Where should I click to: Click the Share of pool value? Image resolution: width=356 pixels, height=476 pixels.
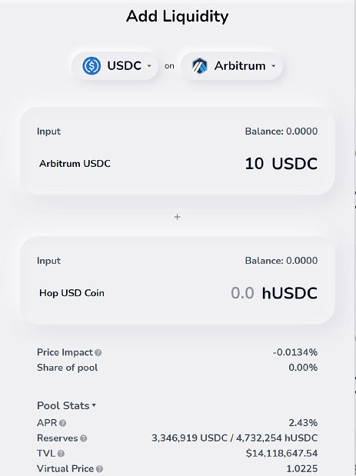(303, 368)
